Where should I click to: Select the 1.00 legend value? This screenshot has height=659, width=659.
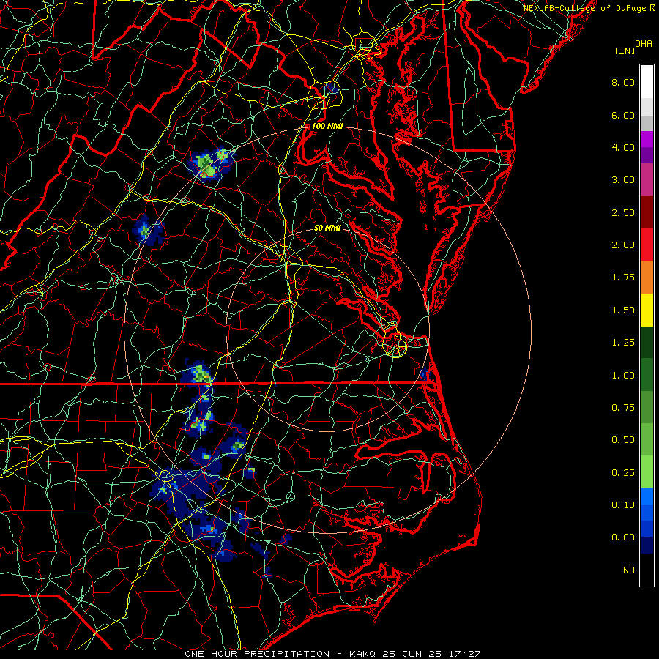pos(623,376)
